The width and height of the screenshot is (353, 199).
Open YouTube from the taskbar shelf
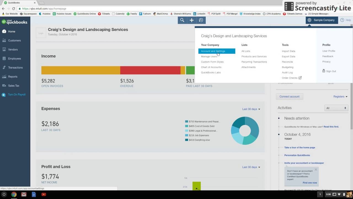tap(44, 195)
